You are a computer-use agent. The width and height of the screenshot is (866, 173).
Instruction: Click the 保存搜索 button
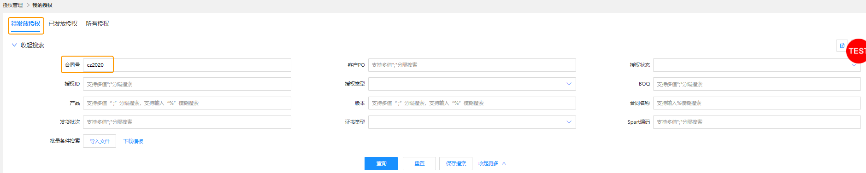click(456, 163)
